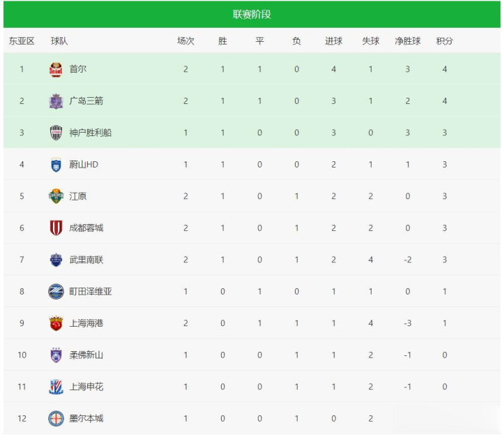Click the Sanfrecce Hiroshima (广岛三箭) crest
Viewport: 502px width, 437px height.
click(x=56, y=101)
